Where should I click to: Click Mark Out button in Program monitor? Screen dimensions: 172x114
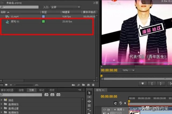(161, 84)
